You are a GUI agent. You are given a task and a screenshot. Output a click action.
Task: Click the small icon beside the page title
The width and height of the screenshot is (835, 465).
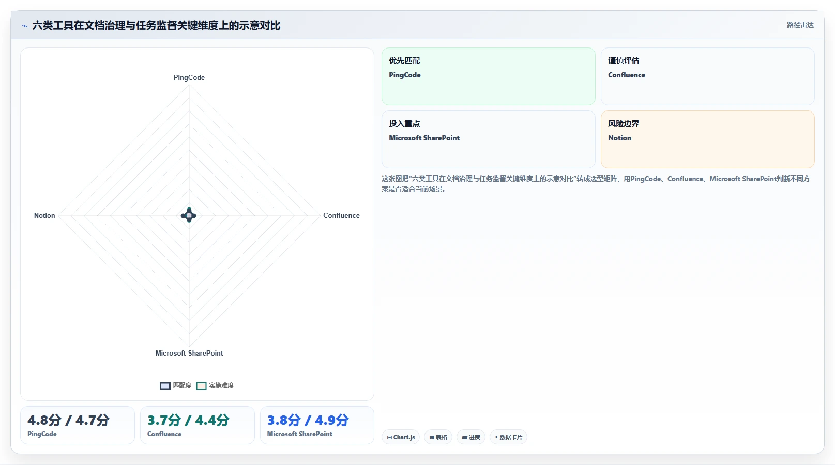(24, 26)
